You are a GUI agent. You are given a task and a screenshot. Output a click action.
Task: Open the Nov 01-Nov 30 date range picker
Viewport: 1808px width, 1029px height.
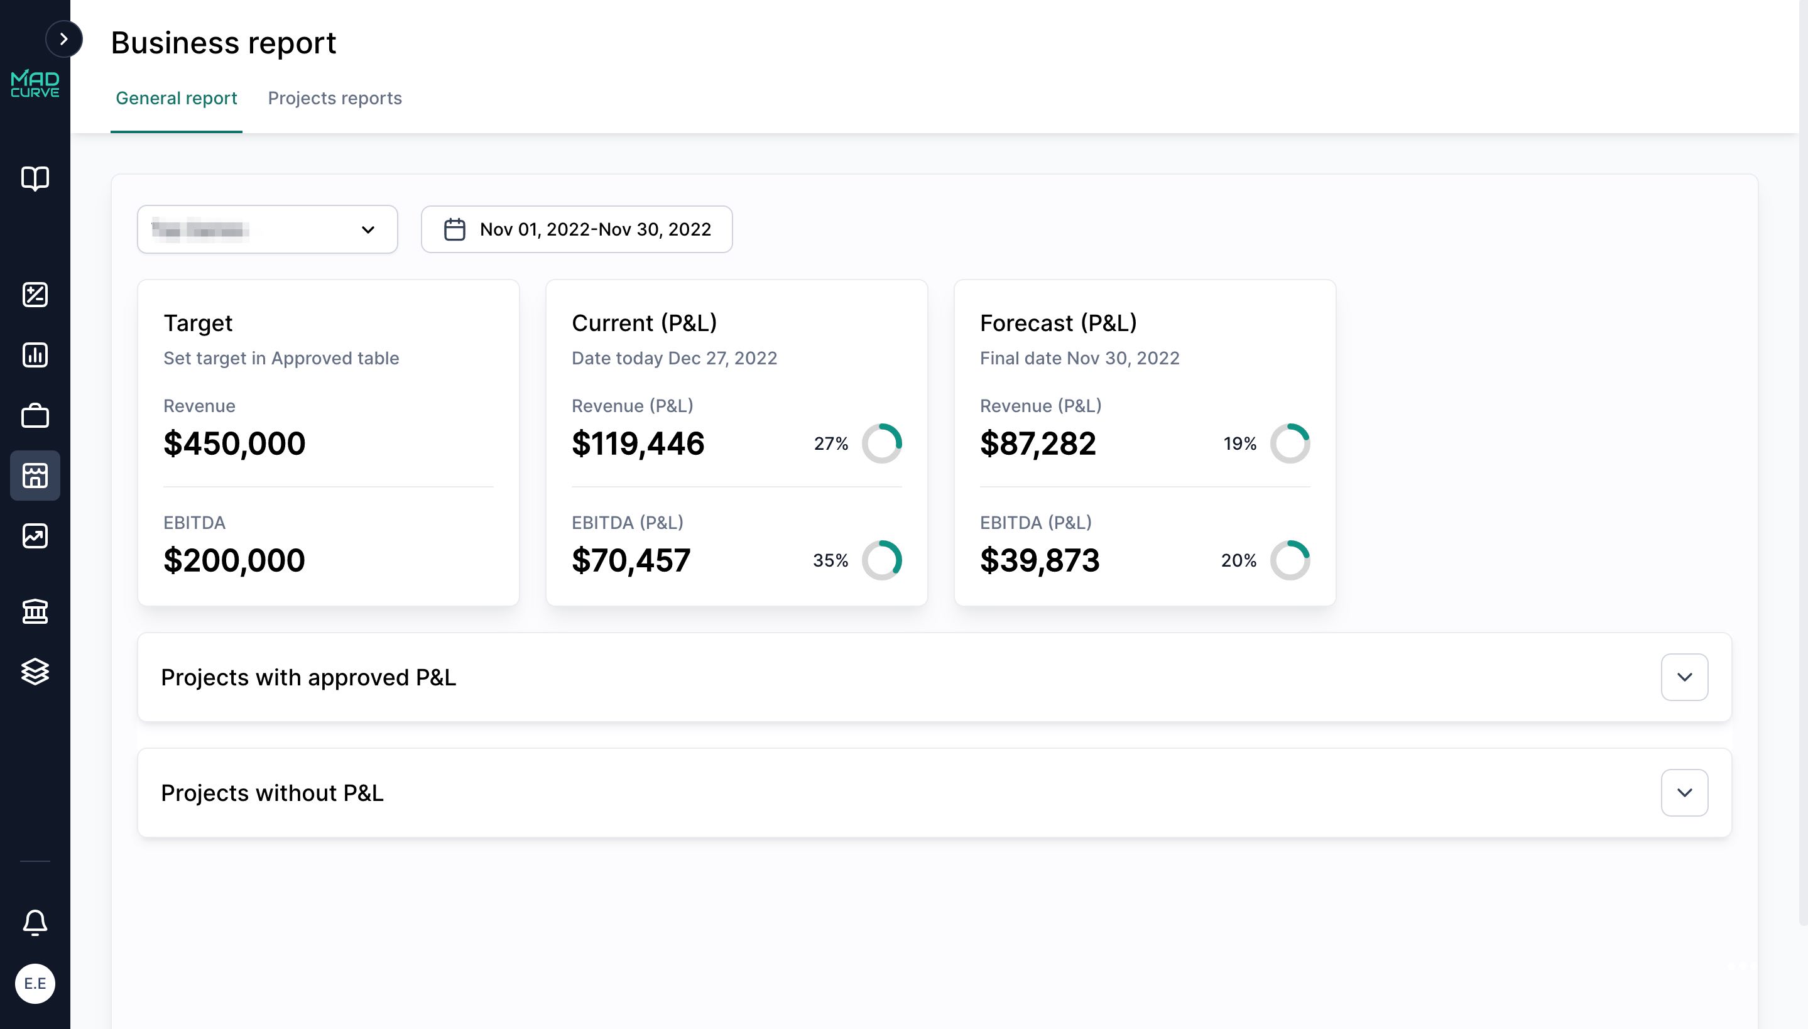coord(576,229)
